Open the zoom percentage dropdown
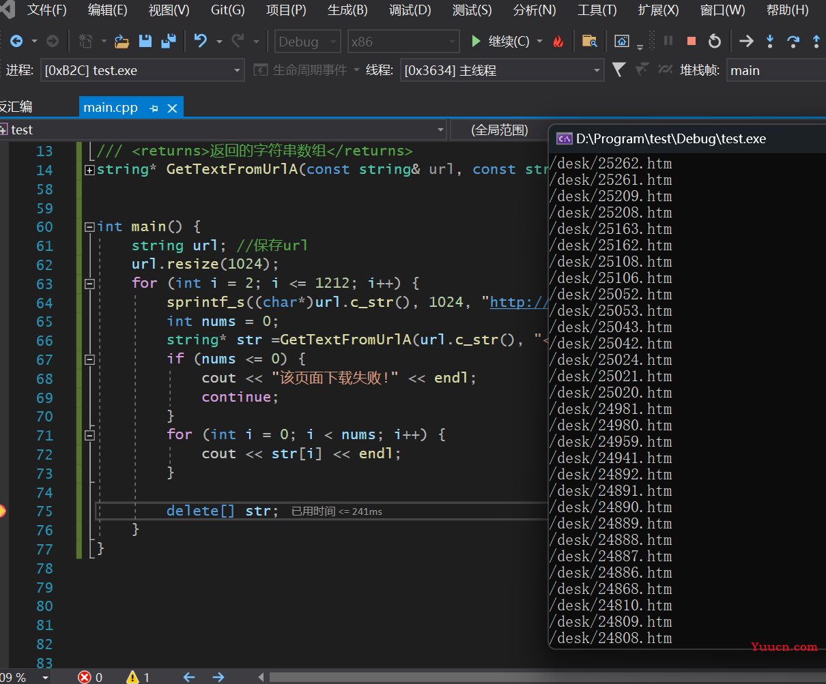 45,677
